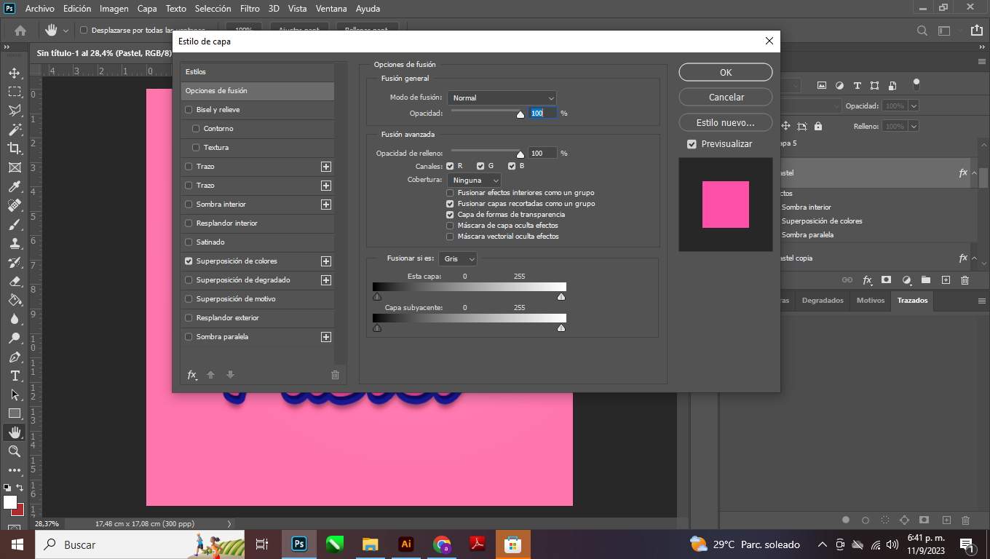Open the Cobertura dropdown
The image size is (990, 559).
[x=475, y=180]
